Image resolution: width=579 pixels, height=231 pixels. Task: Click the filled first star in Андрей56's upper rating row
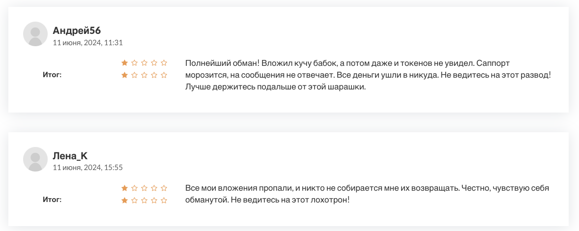click(124, 63)
